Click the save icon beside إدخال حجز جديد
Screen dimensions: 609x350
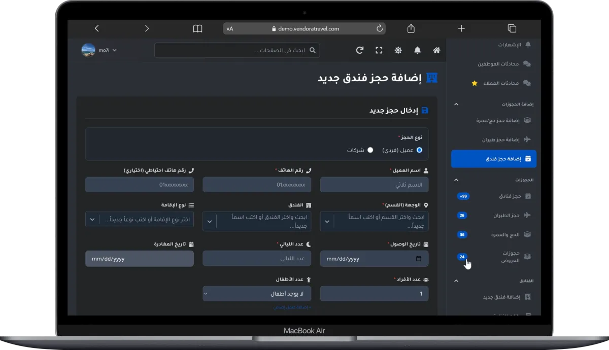(x=425, y=110)
